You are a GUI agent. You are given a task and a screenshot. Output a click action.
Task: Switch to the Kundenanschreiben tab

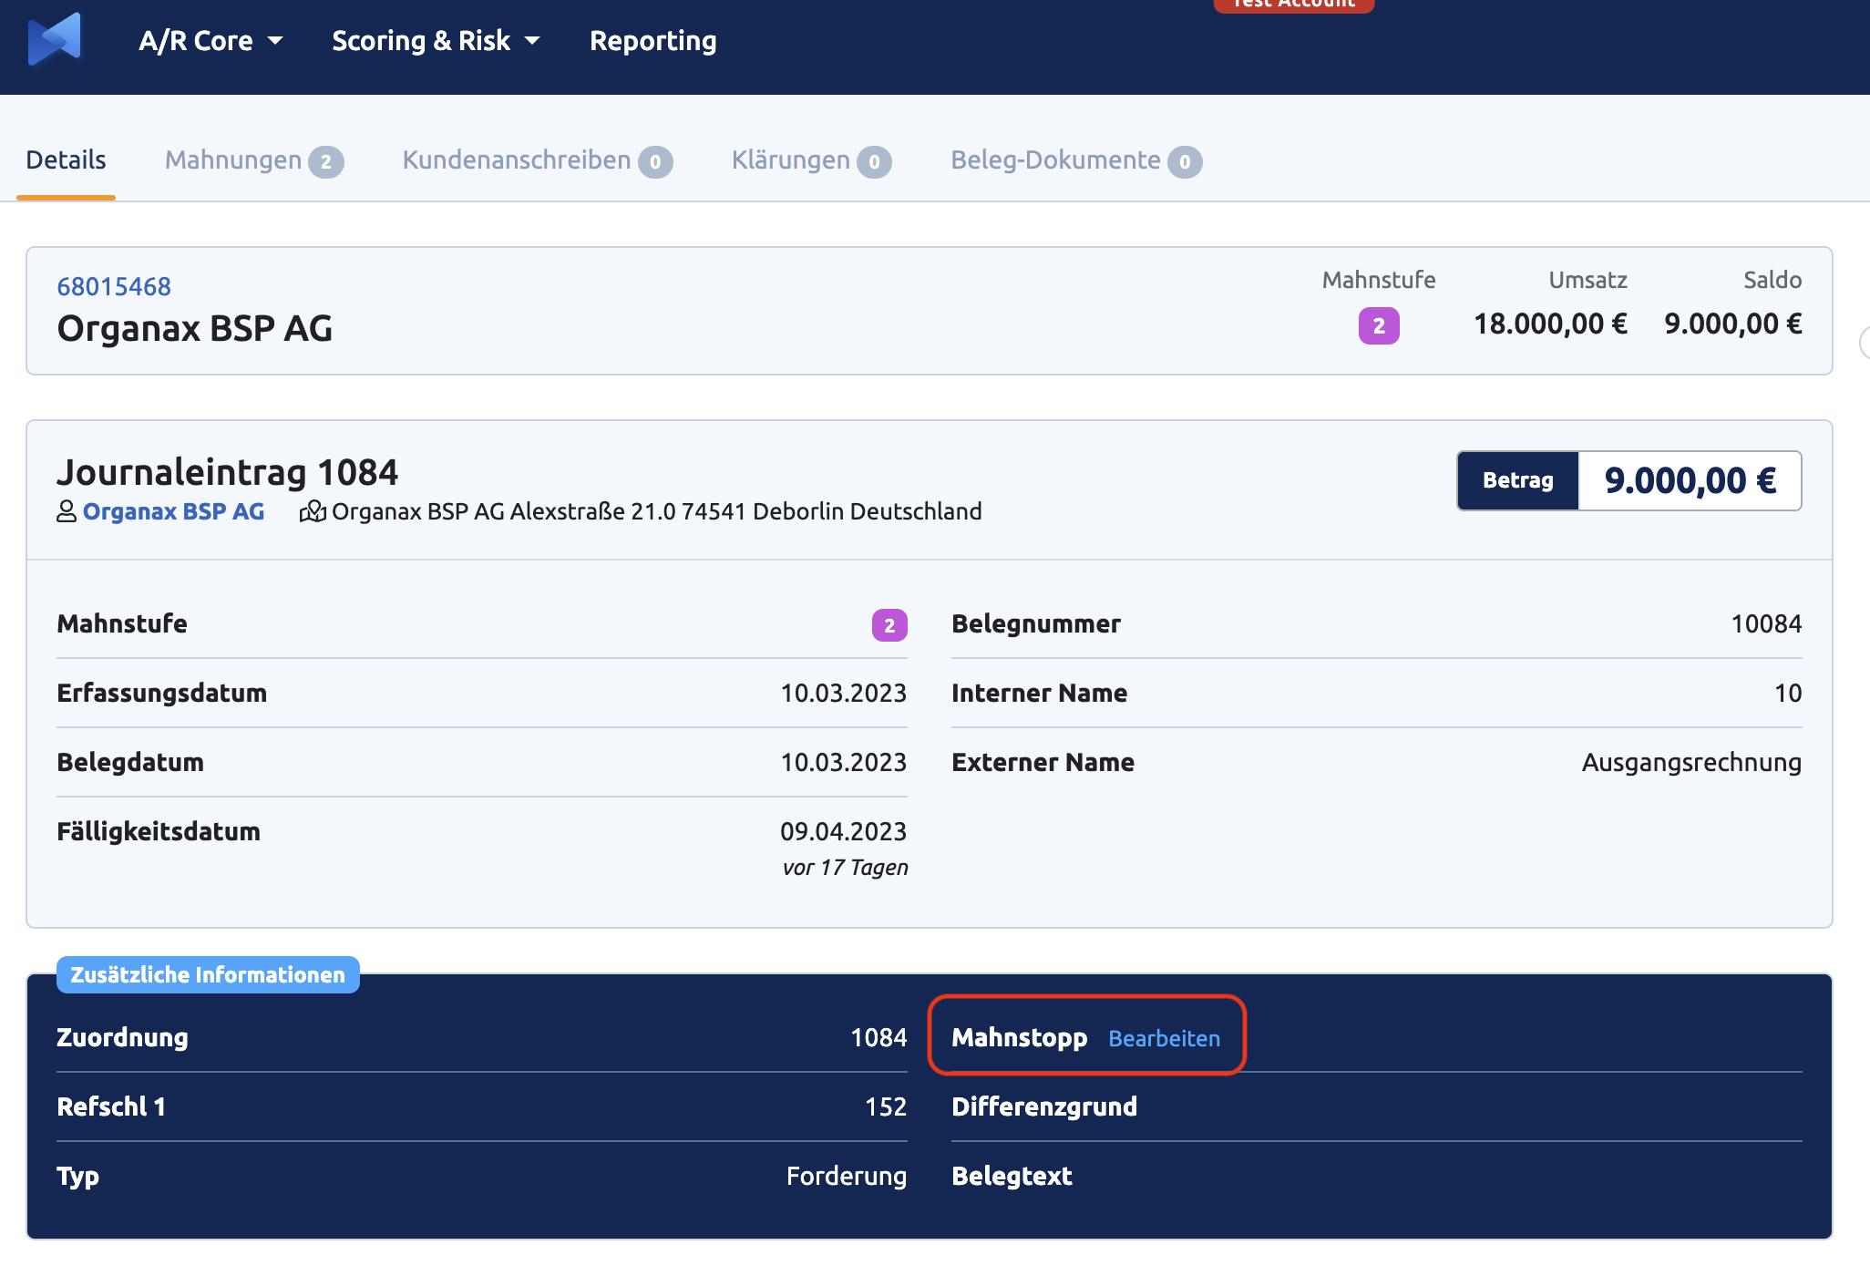tap(538, 160)
